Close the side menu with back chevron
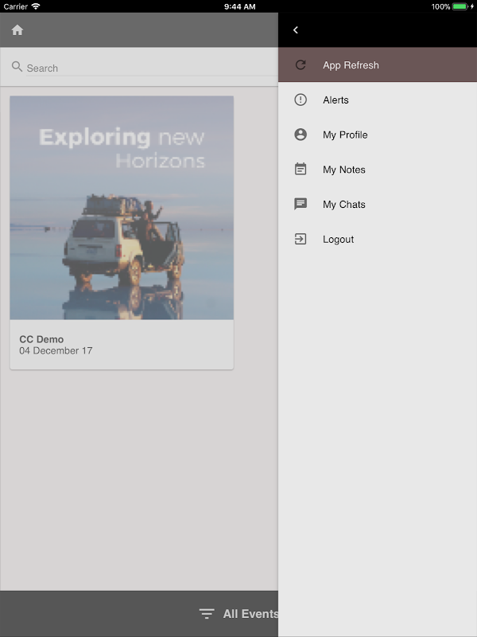Viewport: 477px width, 637px height. [296, 30]
